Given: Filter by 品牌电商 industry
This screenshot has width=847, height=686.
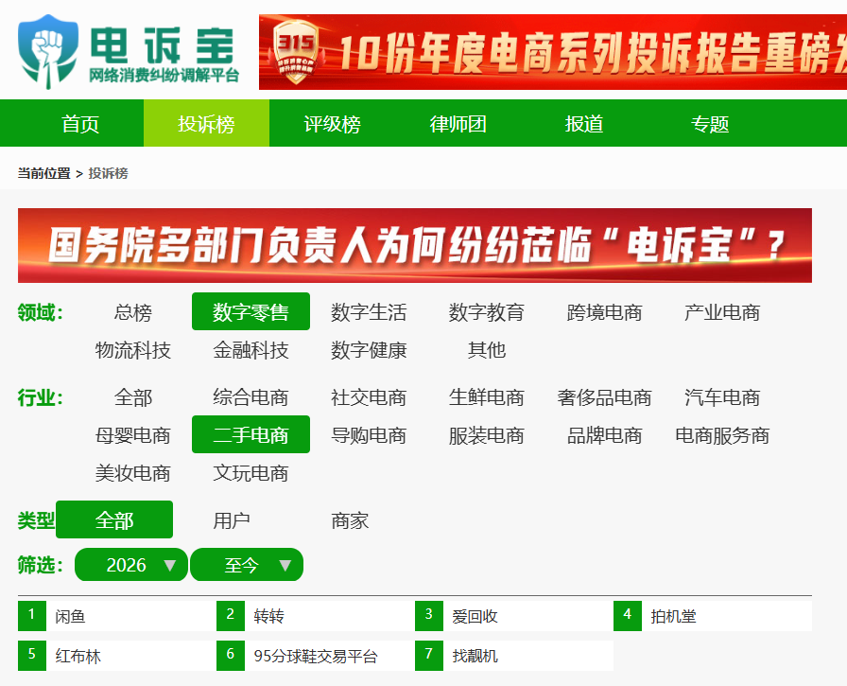Looking at the screenshot, I should pyautogui.click(x=604, y=435).
